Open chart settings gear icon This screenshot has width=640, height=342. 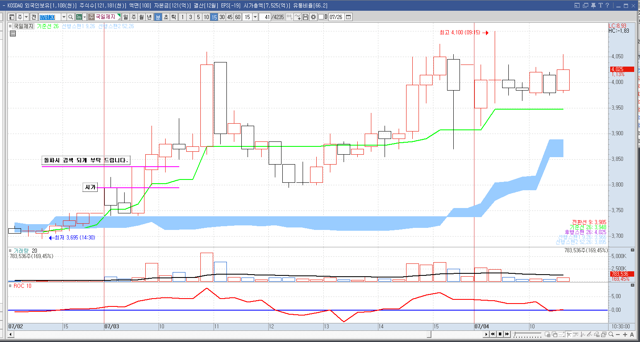click(x=313, y=17)
